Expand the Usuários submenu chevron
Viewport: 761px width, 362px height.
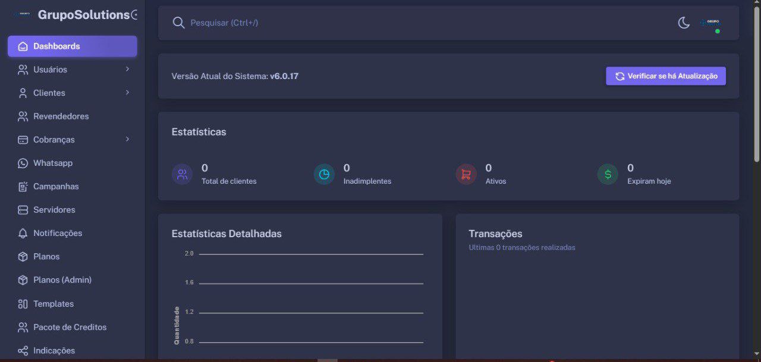pyautogui.click(x=127, y=70)
